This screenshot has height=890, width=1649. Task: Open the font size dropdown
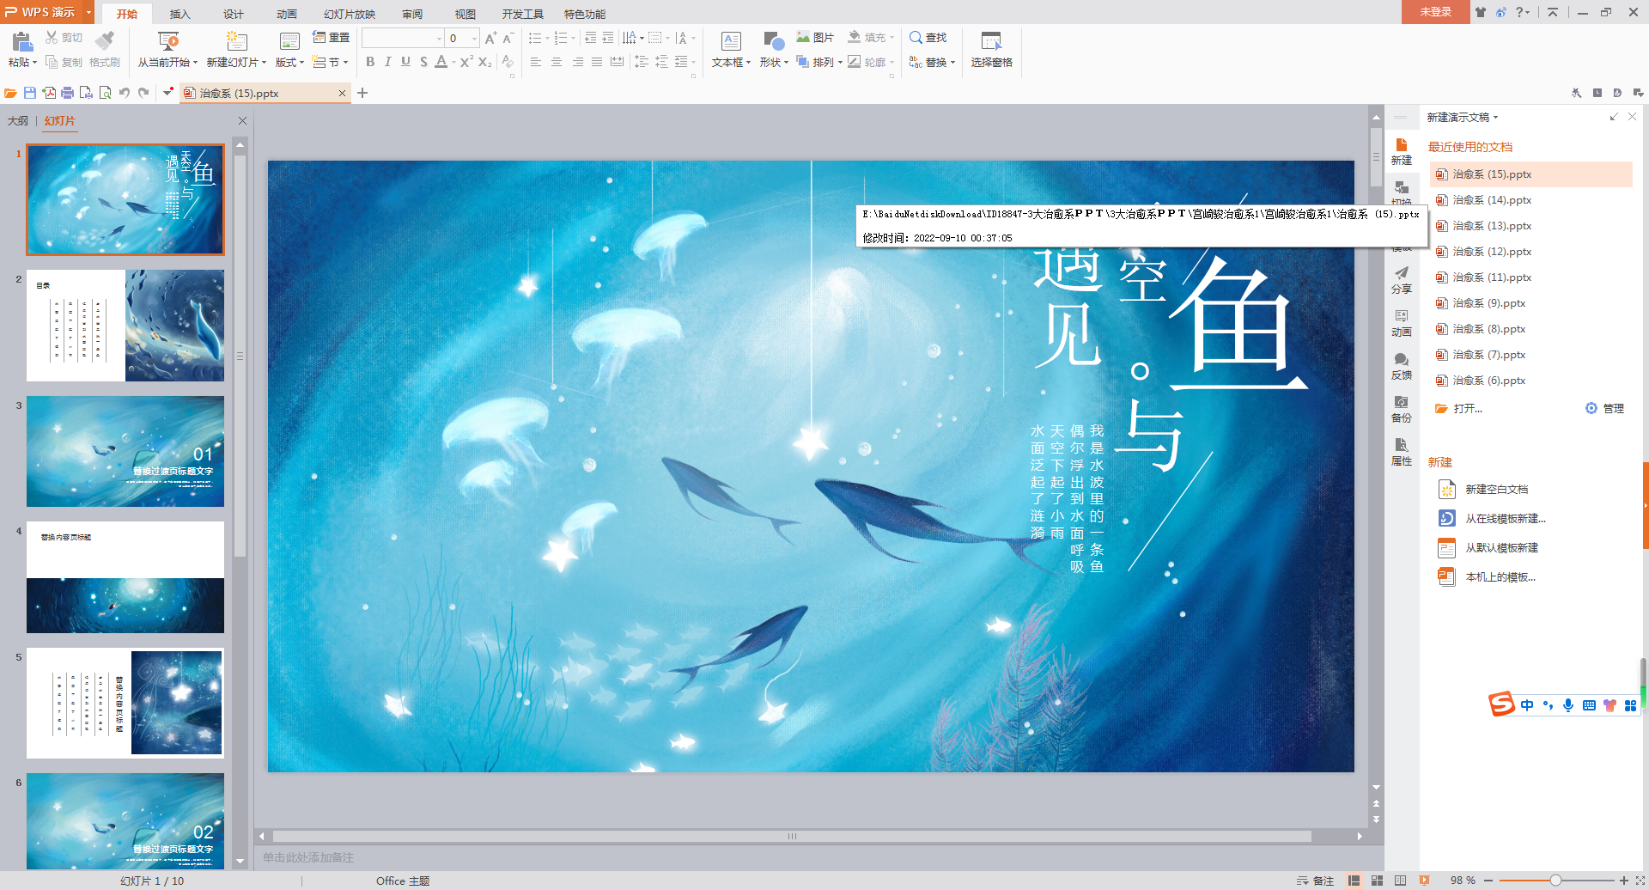click(x=474, y=39)
